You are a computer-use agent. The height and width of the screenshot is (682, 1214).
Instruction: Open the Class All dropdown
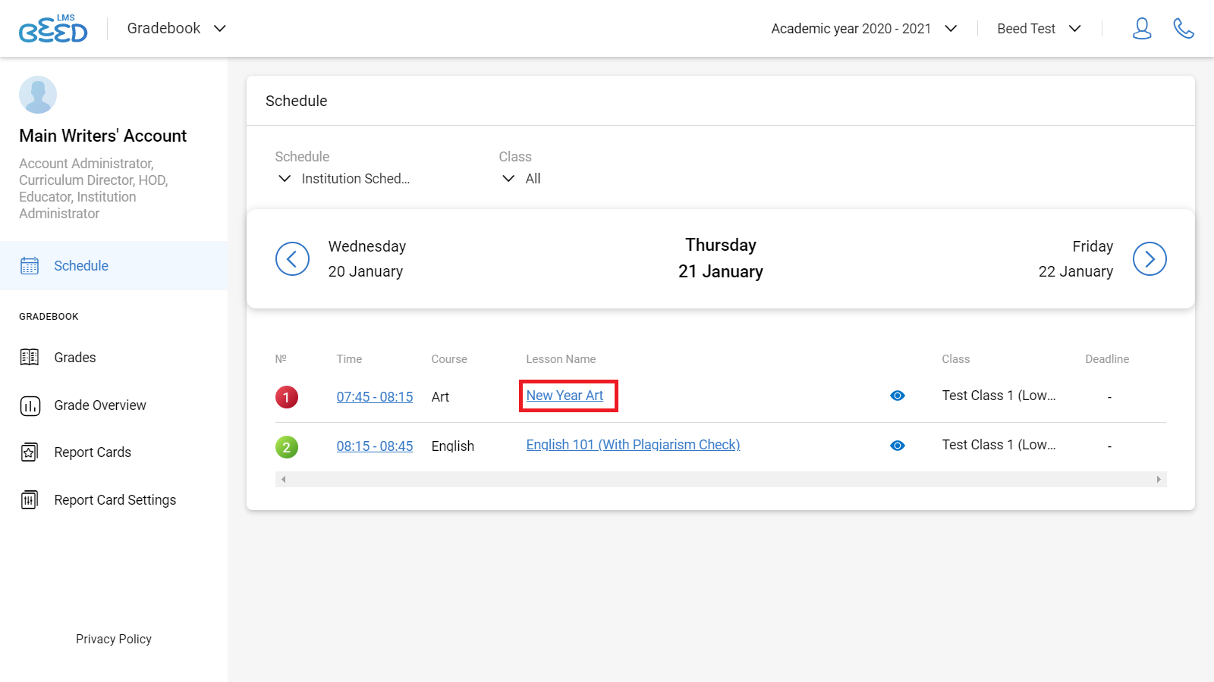click(x=521, y=179)
